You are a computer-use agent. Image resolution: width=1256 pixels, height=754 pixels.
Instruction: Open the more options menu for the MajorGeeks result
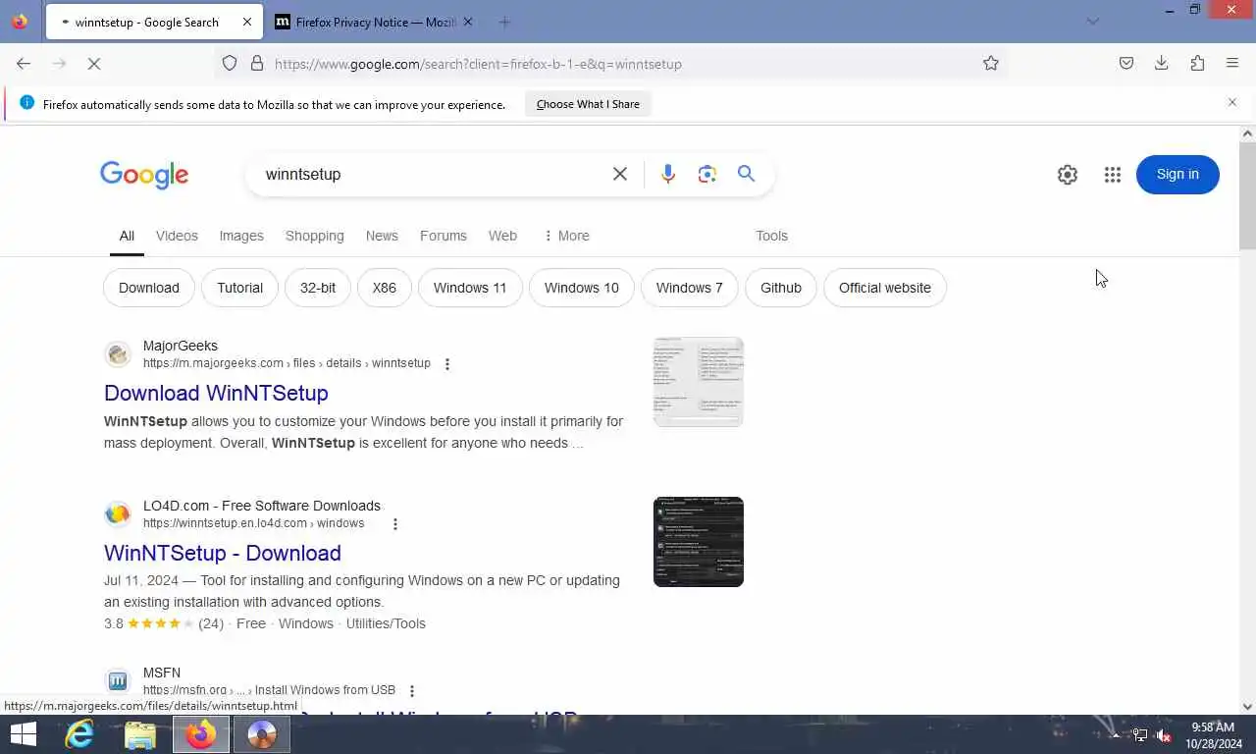447,364
